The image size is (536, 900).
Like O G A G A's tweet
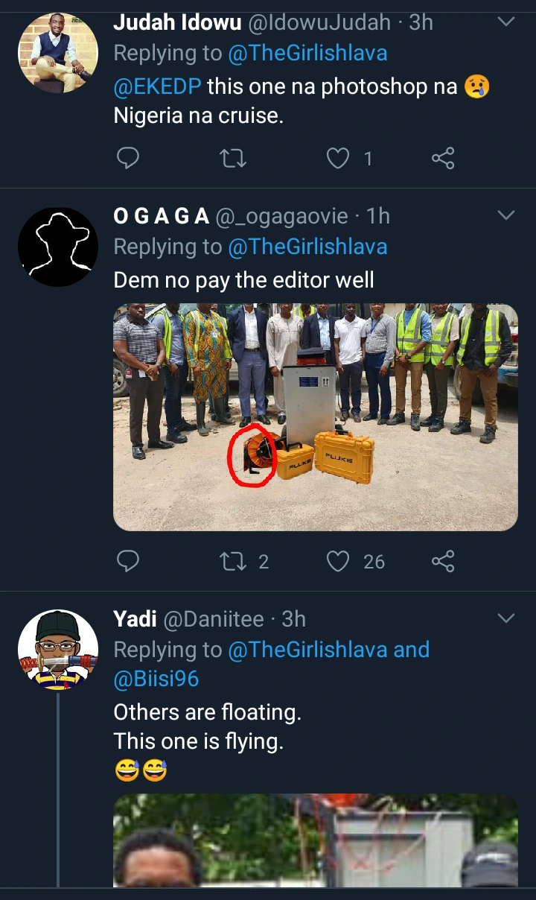pos(339,561)
